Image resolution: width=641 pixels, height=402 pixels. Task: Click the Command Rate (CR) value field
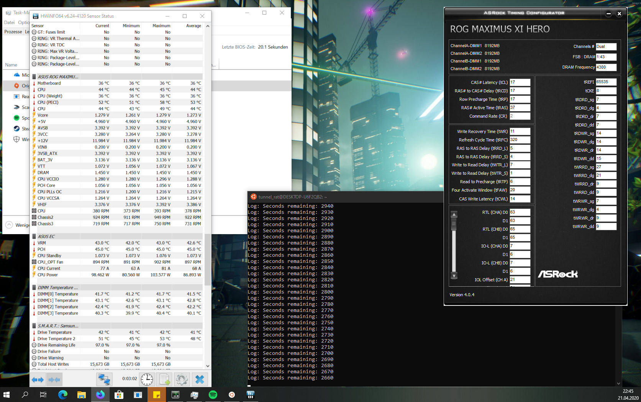(520, 116)
